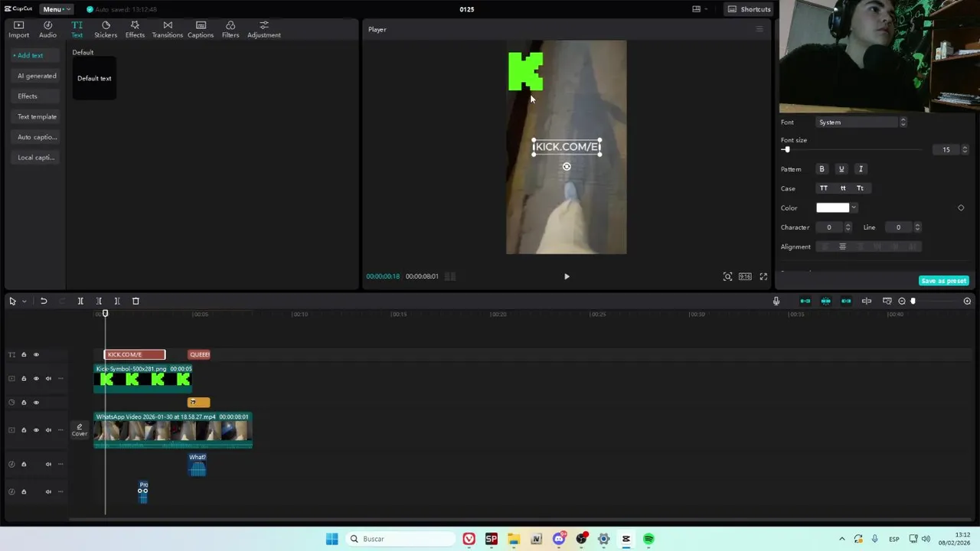Add a keyframe with the diamond icon
Image resolution: width=980 pixels, height=551 pixels.
coord(961,208)
